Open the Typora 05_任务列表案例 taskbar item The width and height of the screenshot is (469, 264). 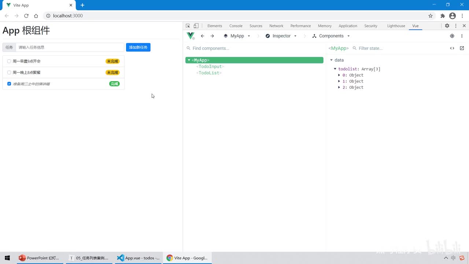89,258
